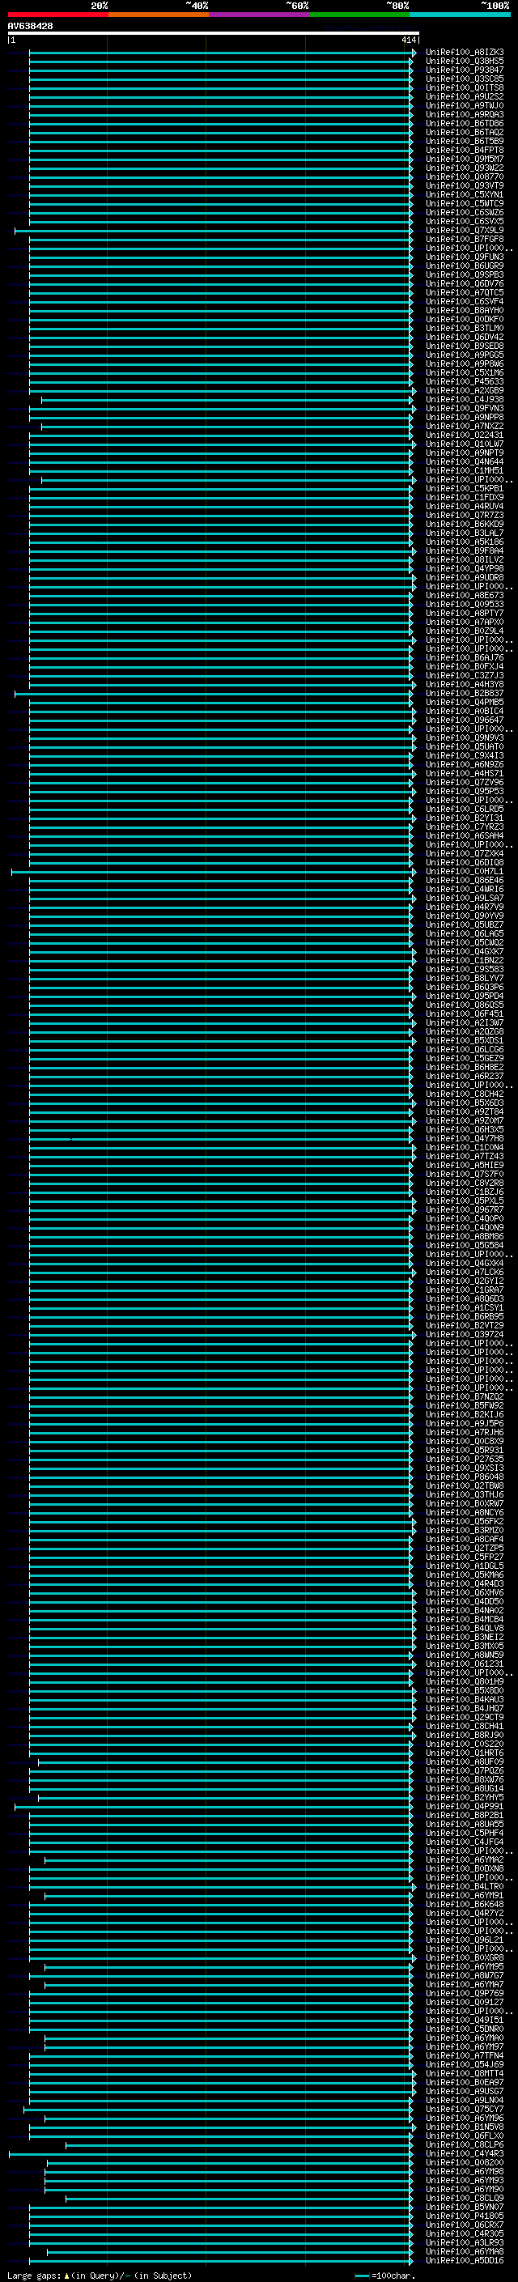Viewport: 518px width, 2282px height.
Task: Select the UniRef100_B5XDS1 label
Action: (465, 1041)
